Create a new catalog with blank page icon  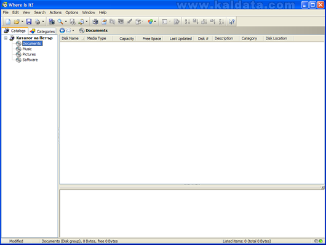pyautogui.click(x=8, y=22)
